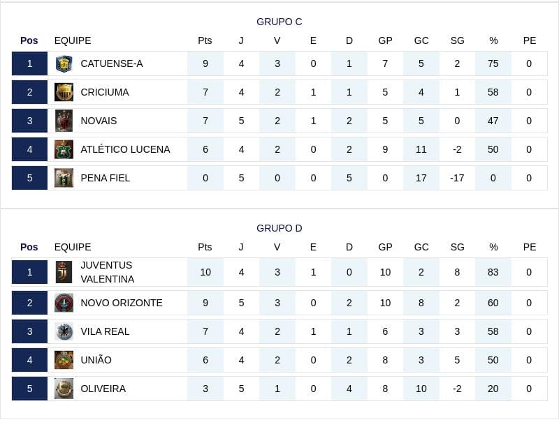
Task: Click the ATLÉTICO LUCENA team name
Action: pos(125,149)
